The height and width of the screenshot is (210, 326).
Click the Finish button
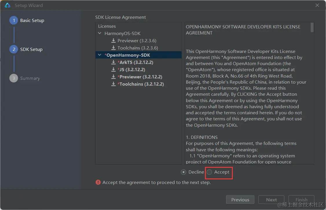pos(301,200)
